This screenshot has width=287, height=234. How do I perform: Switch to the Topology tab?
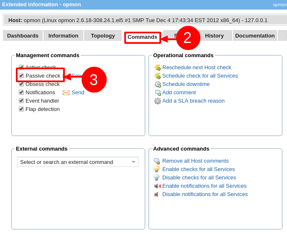coord(103,35)
